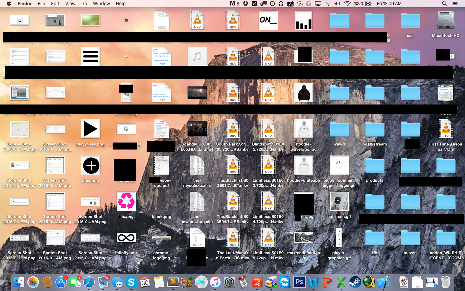Select the products folder

375,165
